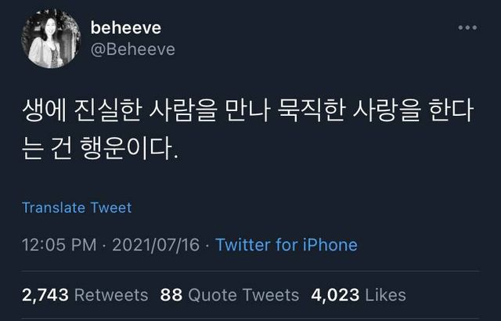Select the 2021/07/16 date
This screenshot has height=321, width=501.
156,245
